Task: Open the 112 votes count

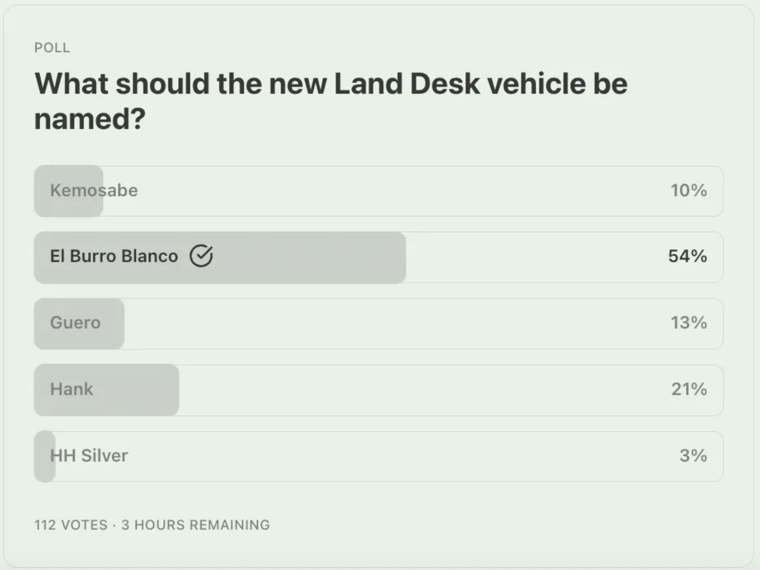Action: [71, 525]
